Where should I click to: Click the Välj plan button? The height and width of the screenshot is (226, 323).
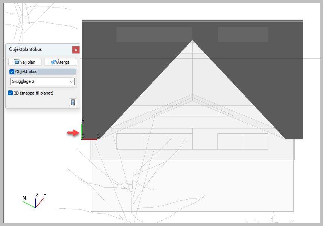click(x=24, y=62)
